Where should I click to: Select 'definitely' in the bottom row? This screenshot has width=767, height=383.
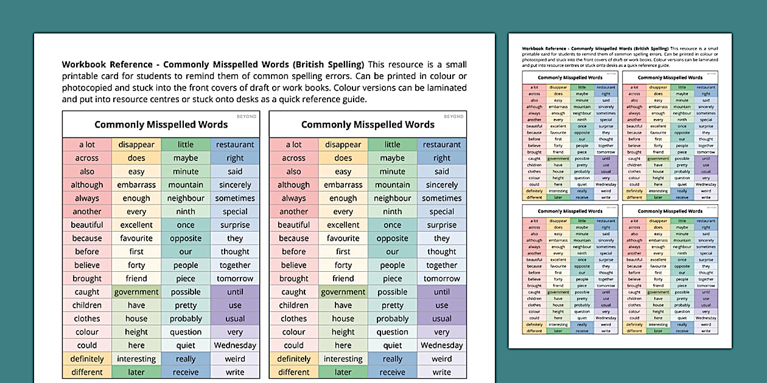(86, 358)
